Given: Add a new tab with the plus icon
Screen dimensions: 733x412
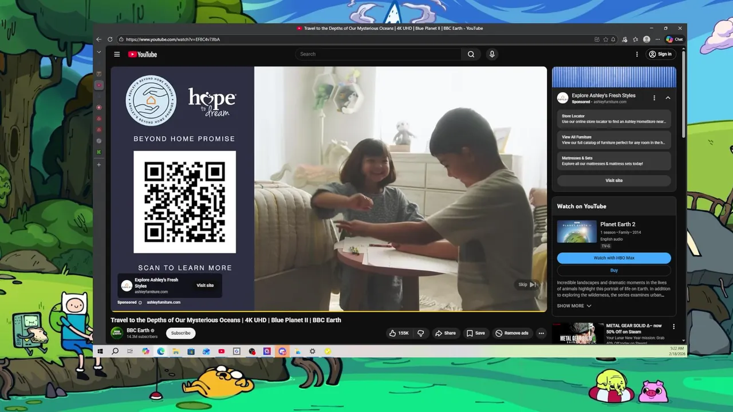Looking at the screenshot, I should point(99,165).
